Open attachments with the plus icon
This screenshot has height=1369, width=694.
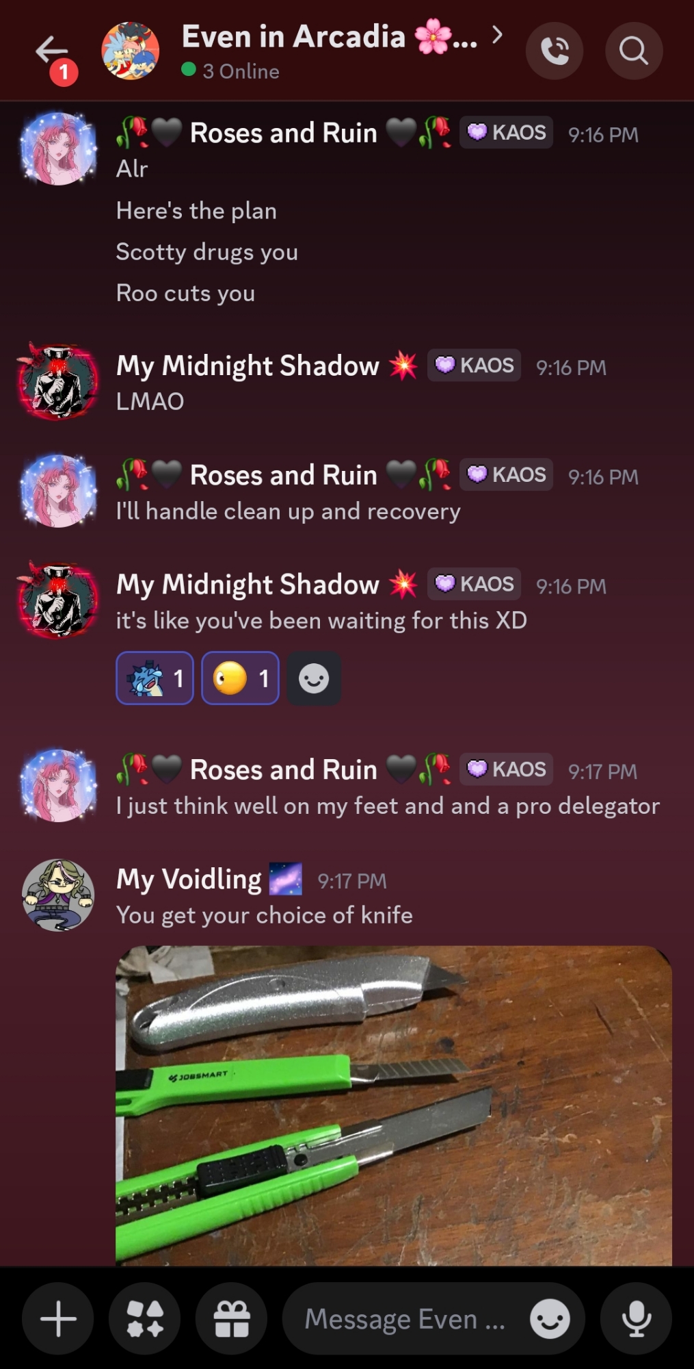point(58,1318)
